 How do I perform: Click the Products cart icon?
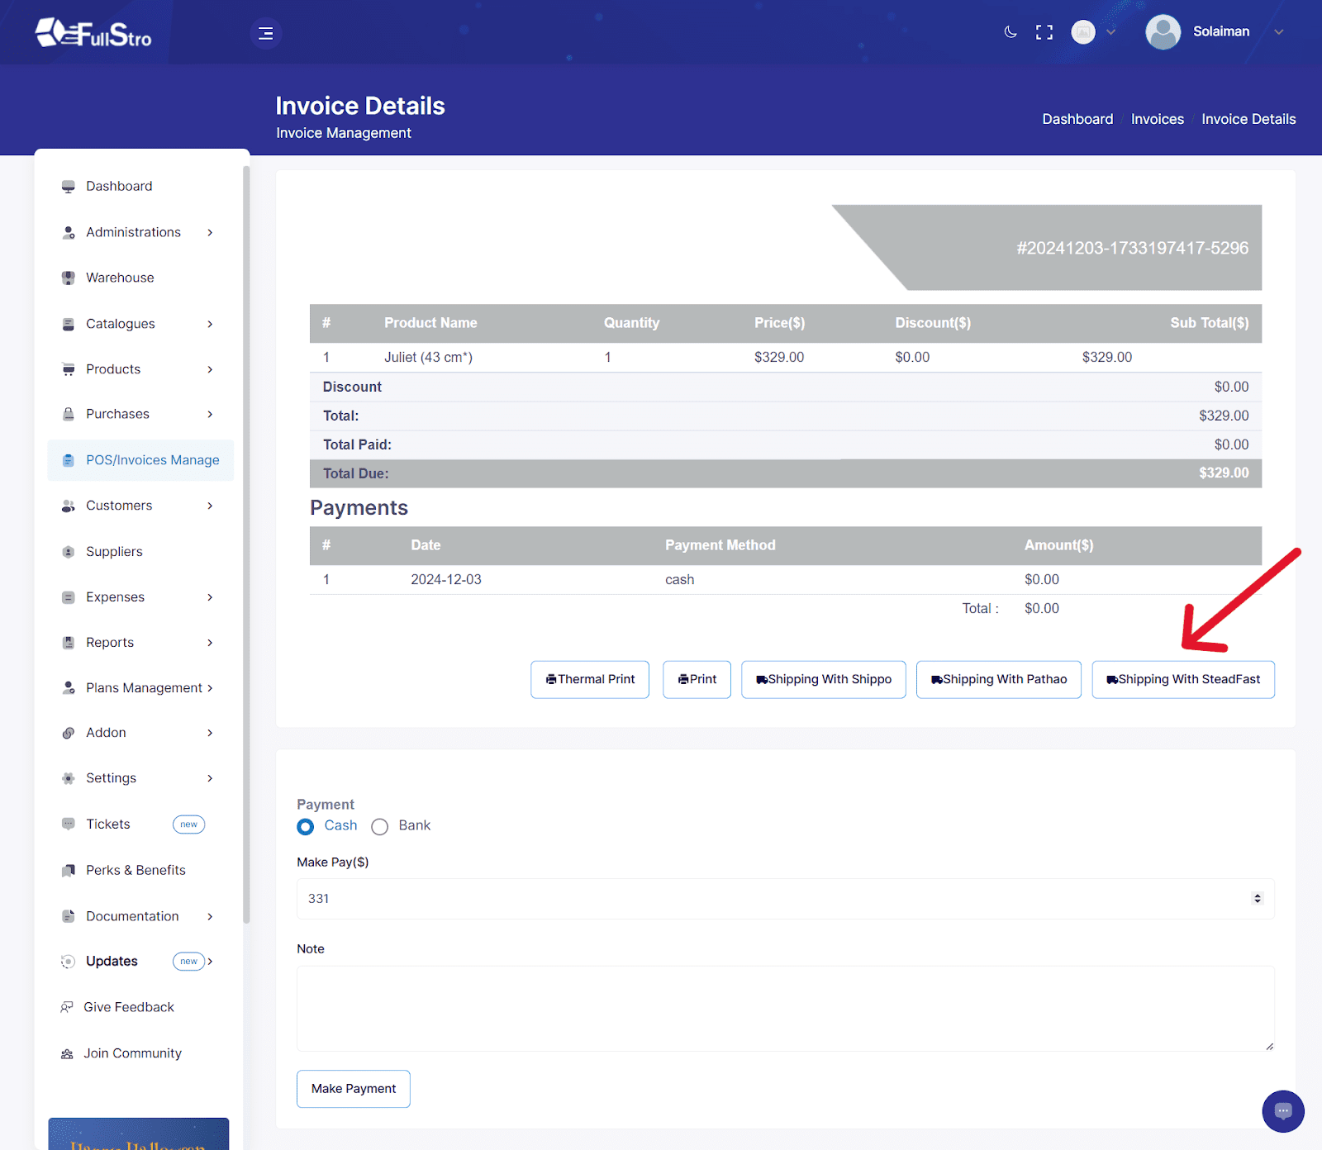pos(69,369)
